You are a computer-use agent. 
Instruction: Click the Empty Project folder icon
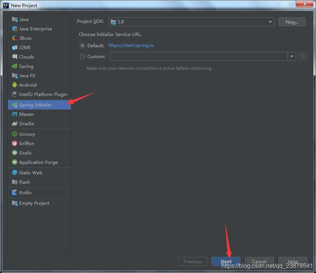click(15, 203)
